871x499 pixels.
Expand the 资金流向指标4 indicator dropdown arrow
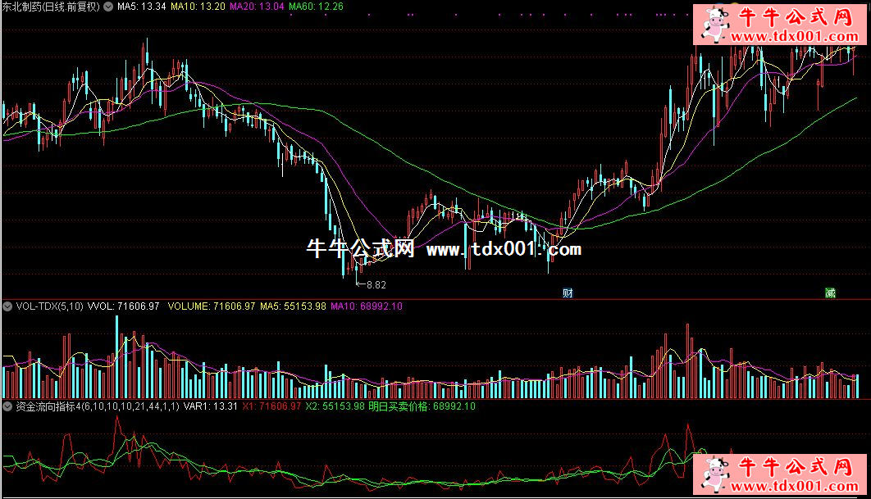7,406
